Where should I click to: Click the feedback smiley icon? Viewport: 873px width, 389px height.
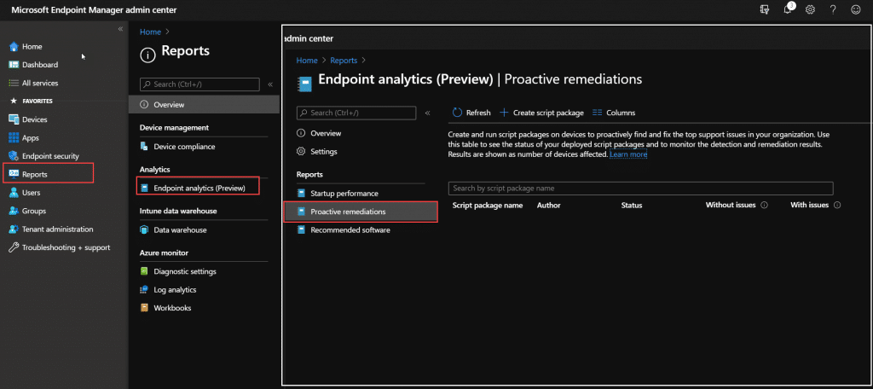(x=856, y=9)
